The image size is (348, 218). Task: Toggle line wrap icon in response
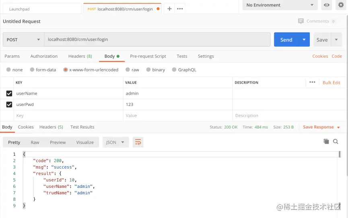pyautogui.click(x=138, y=142)
